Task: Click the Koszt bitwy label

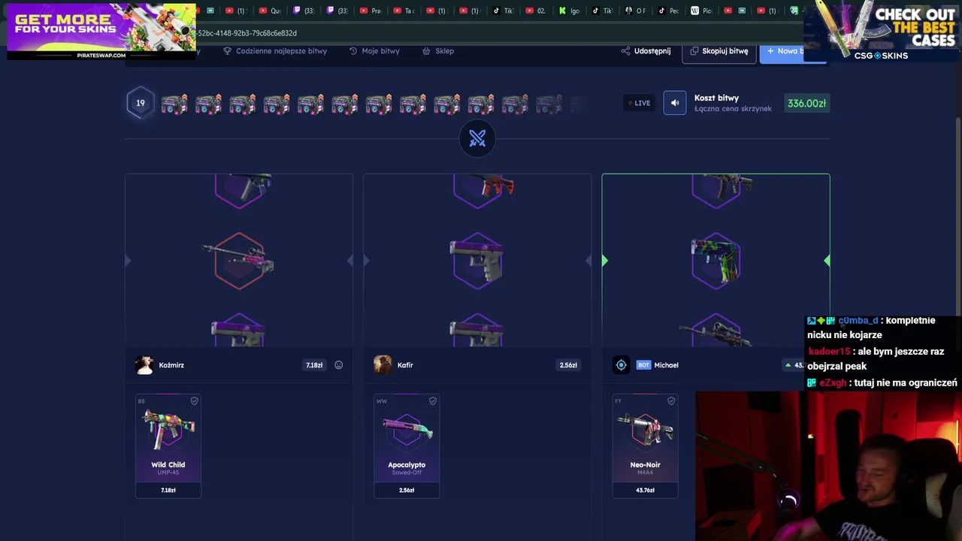Action: click(716, 98)
